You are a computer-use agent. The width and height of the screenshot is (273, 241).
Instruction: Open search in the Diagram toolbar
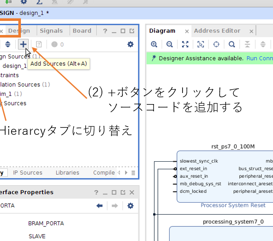pos(232,44)
